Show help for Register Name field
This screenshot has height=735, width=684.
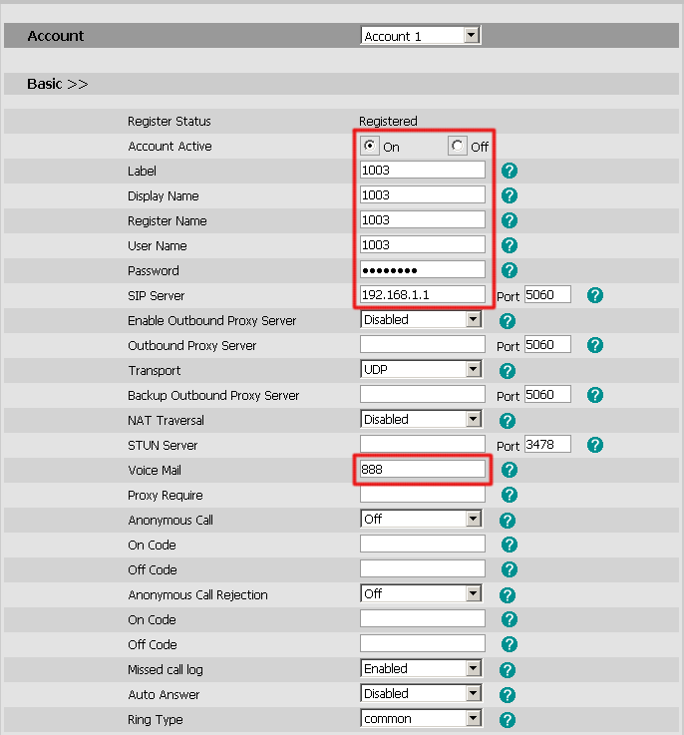(x=510, y=220)
